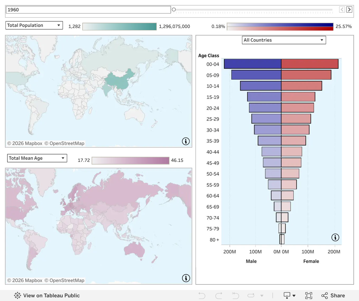This screenshot has height=301, width=359.
Task: Redo the action in the toolbar
Action: pyautogui.click(x=219, y=295)
